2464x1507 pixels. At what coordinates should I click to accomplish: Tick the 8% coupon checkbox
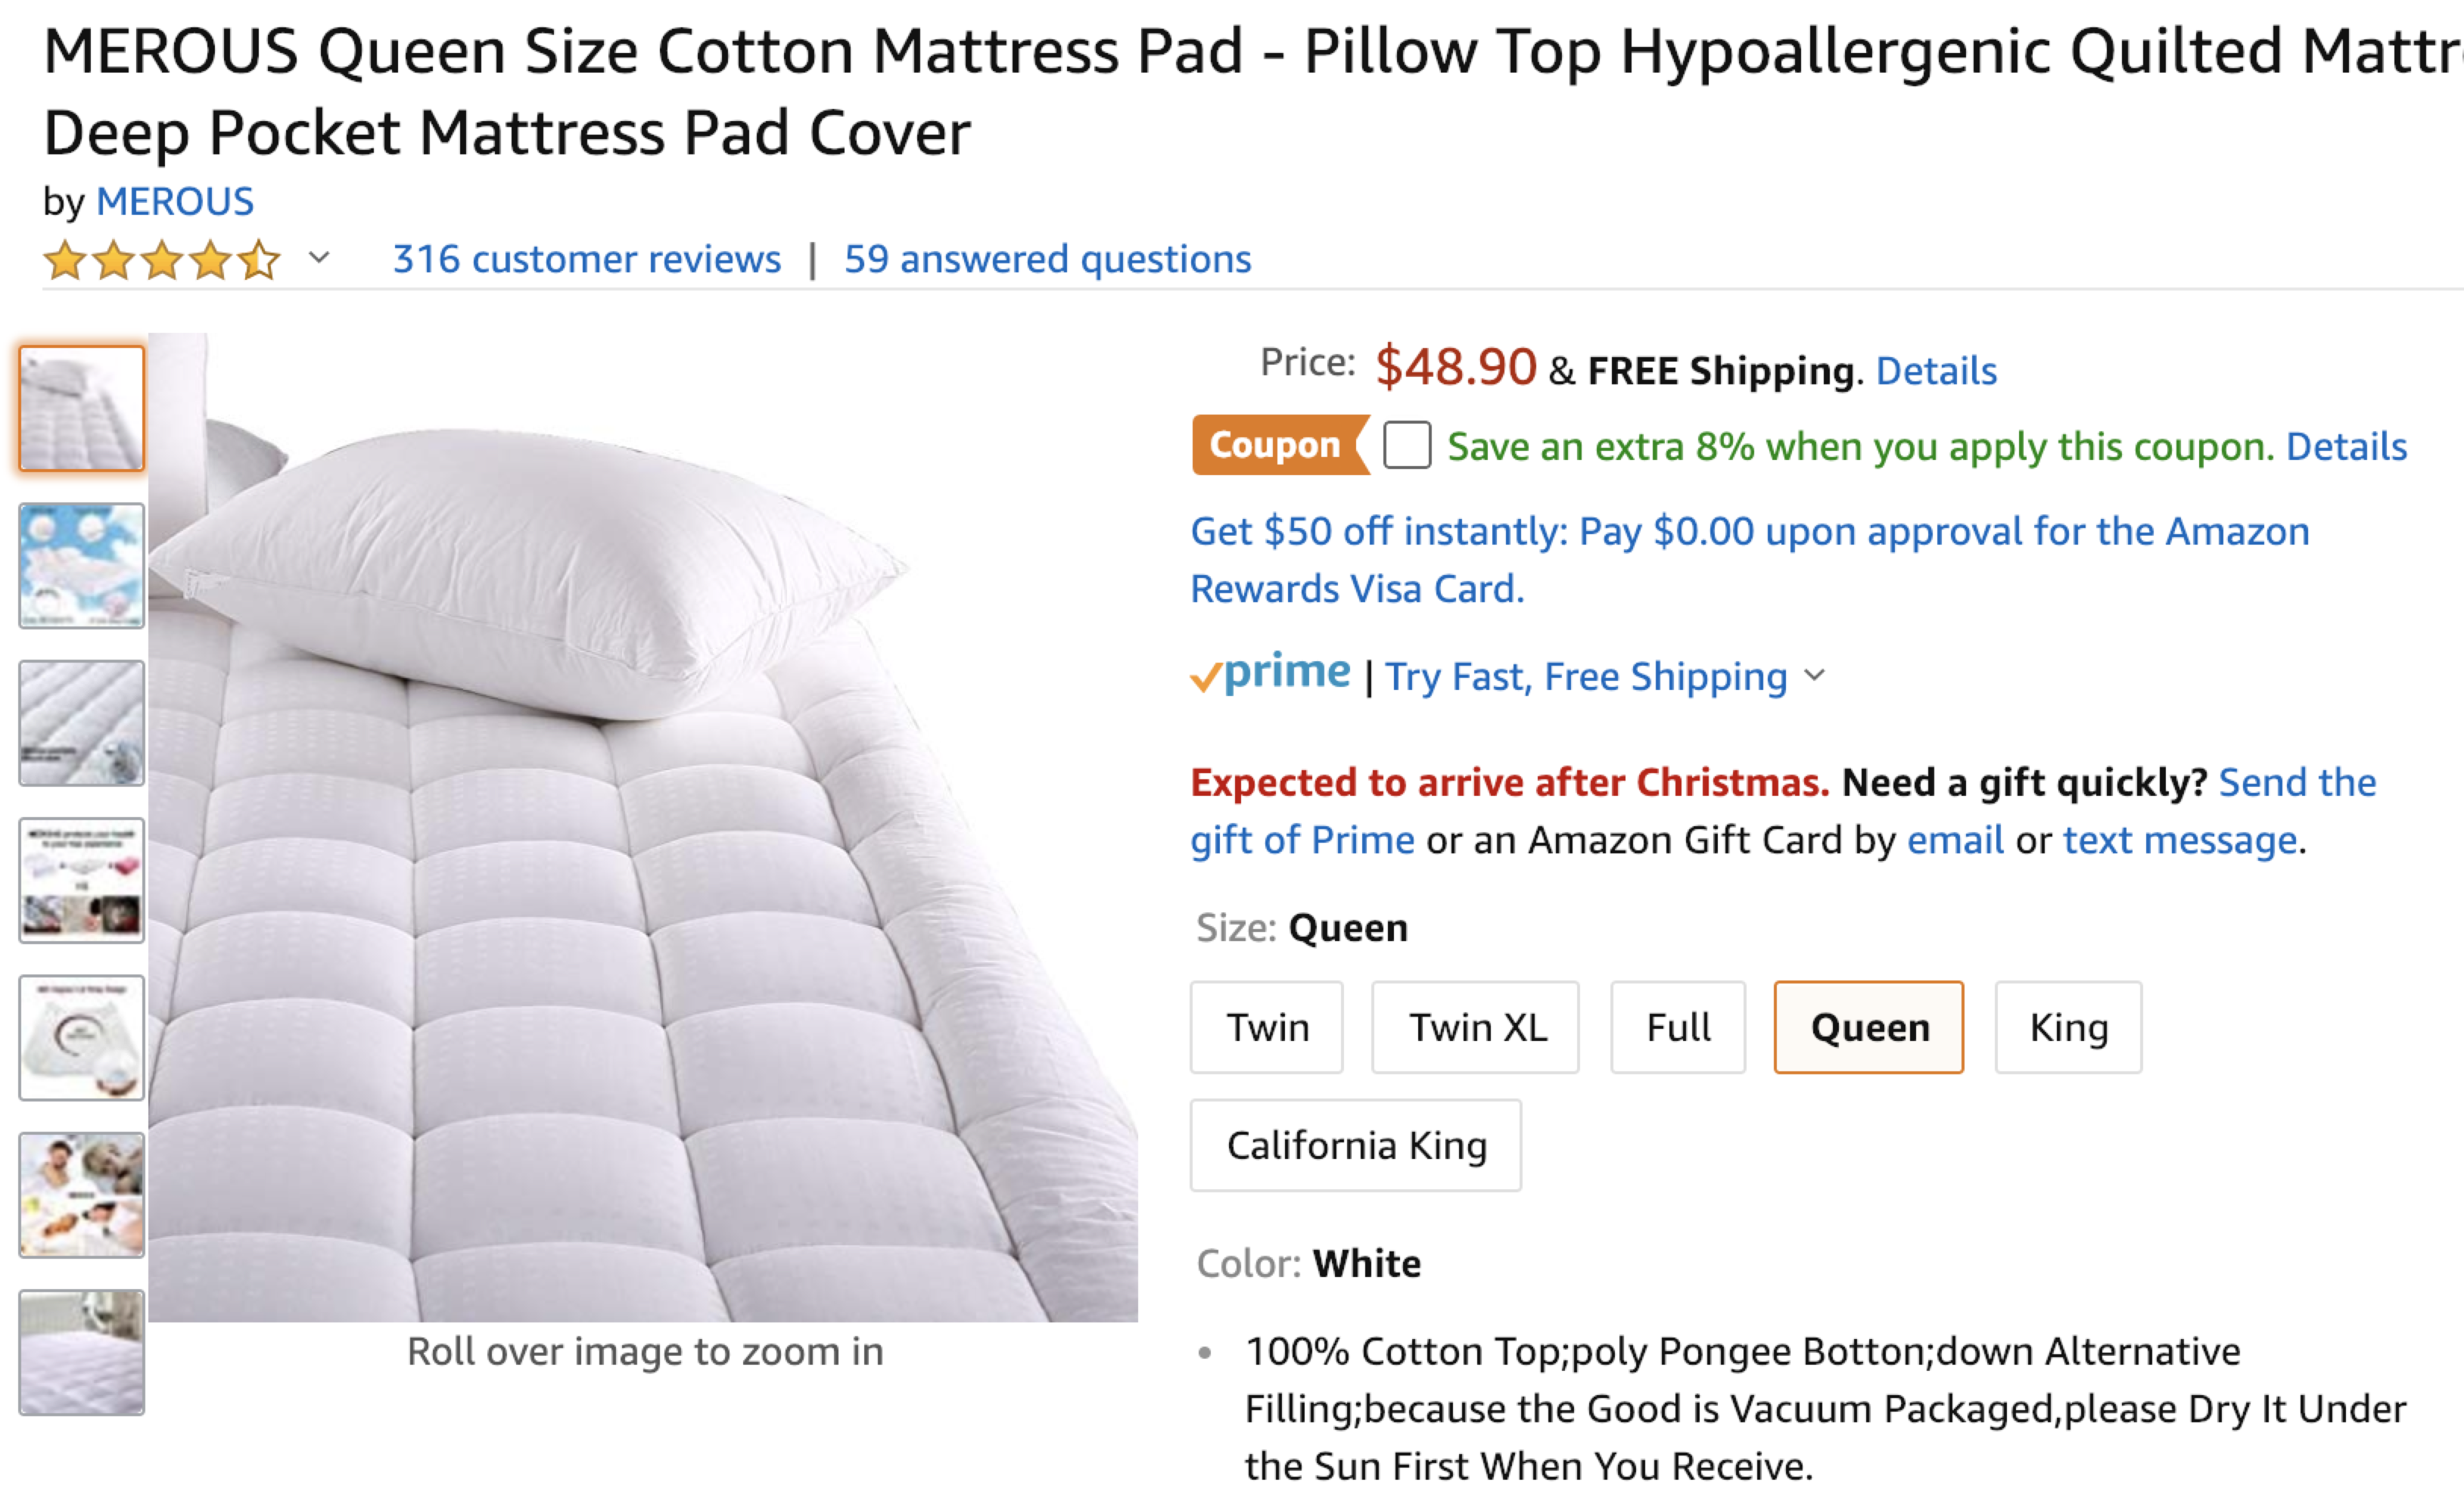1406,445
